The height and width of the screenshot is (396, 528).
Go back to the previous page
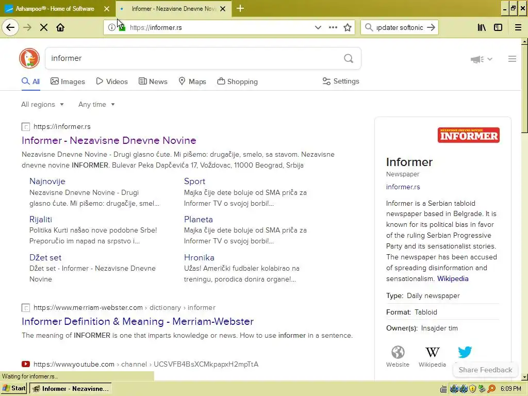[x=10, y=27]
